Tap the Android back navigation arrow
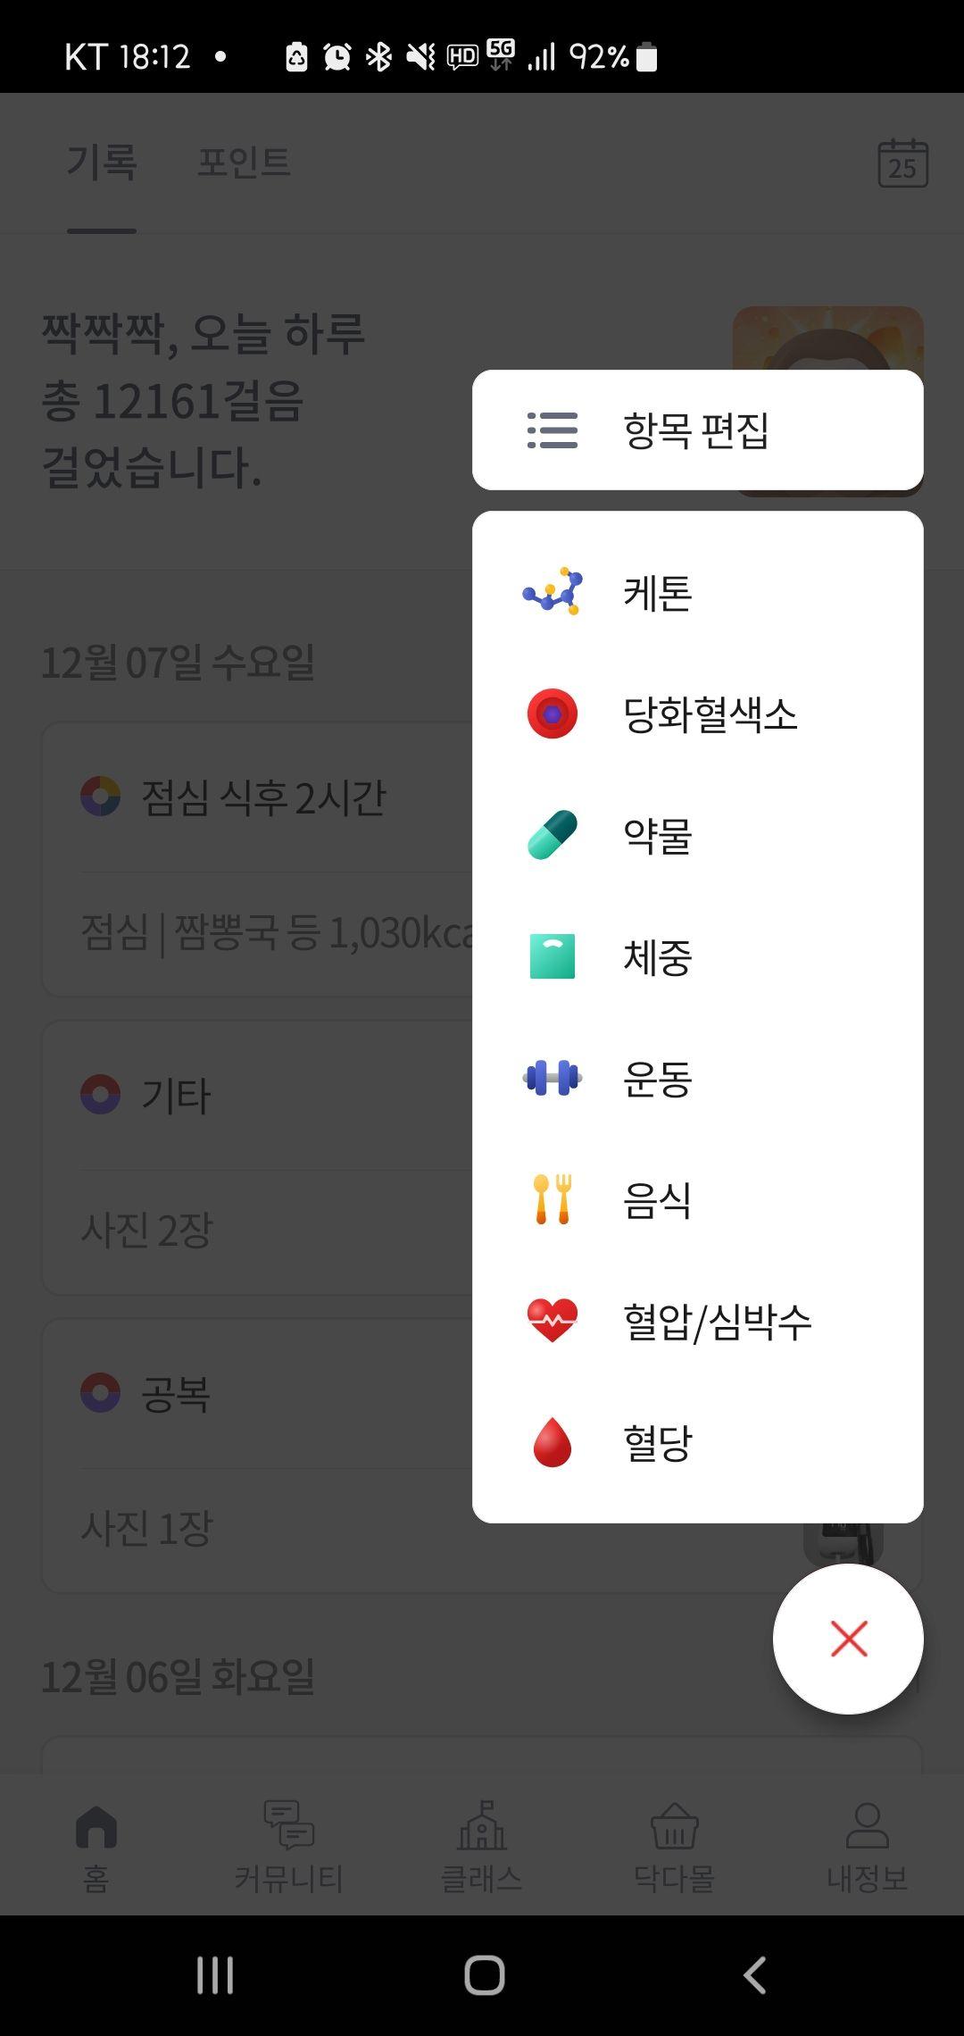The height and width of the screenshot is (2036, 964). 755,1975
